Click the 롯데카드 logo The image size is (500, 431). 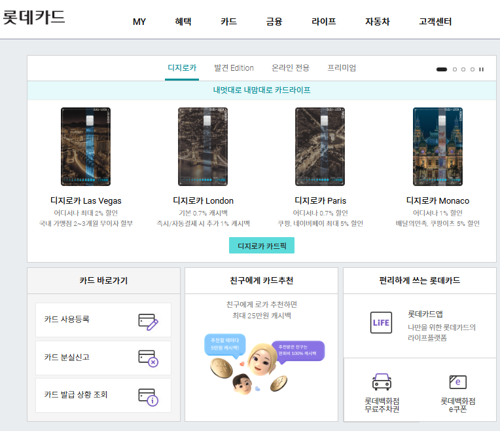tap(34, 18)
